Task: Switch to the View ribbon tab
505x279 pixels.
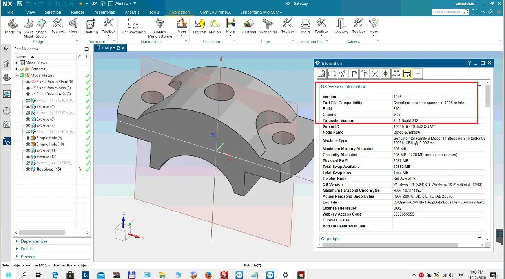Action: [31, 12]
